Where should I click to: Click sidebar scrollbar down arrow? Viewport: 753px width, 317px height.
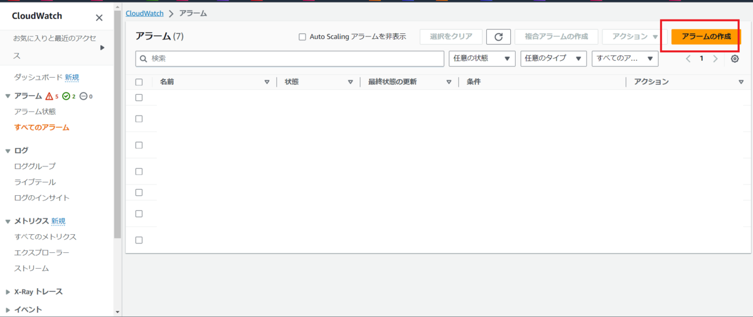pos(117,312)
